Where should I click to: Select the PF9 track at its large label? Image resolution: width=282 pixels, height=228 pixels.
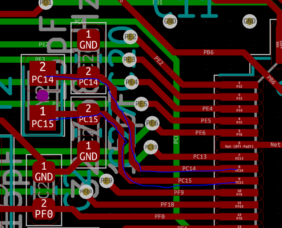(x=179, y=193)
